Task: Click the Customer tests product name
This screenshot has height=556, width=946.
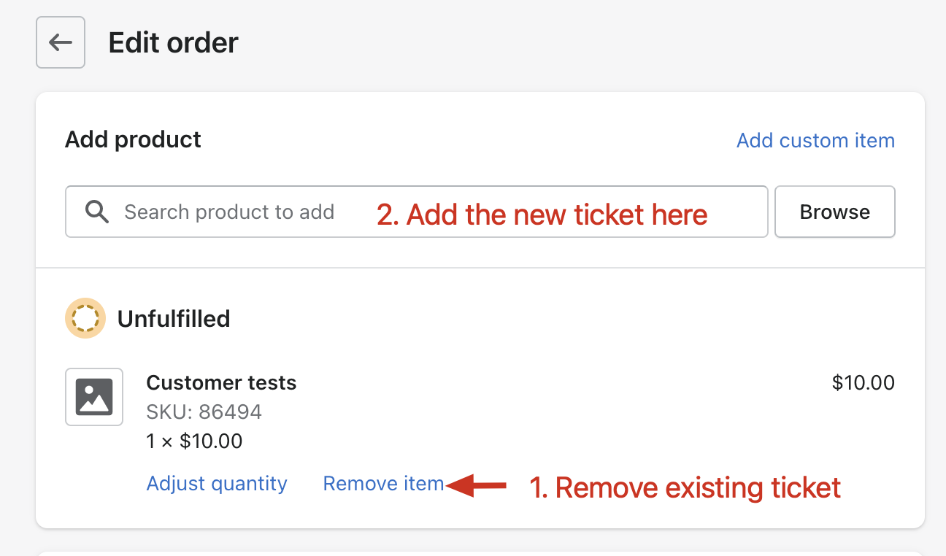Action: pos(221,382)
